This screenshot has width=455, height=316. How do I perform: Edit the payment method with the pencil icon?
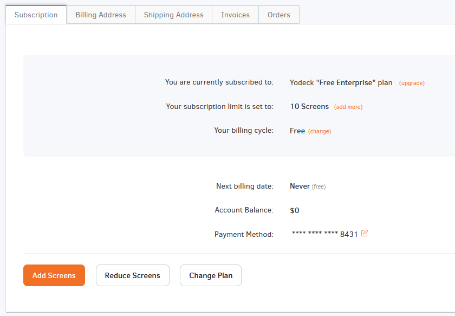364,233
